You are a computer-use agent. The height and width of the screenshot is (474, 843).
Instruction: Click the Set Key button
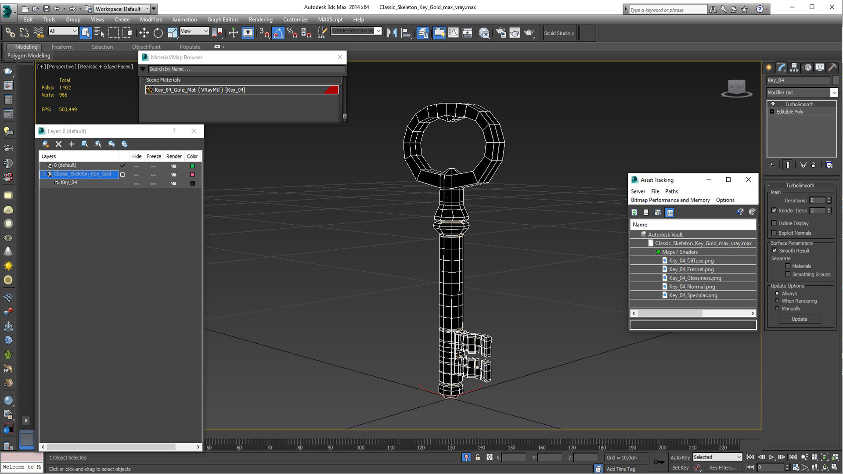(680, 468)
